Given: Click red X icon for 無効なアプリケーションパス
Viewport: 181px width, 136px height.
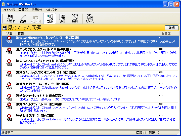Looking at the screenshot, I should point(9,84).
